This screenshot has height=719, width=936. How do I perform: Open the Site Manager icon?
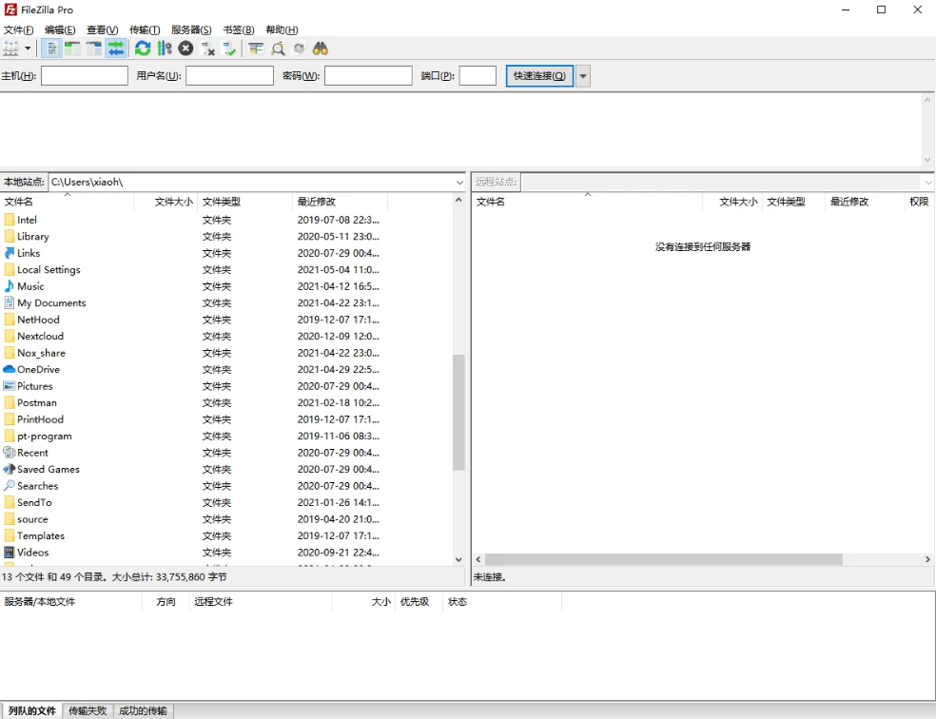(x=10, y=49)
